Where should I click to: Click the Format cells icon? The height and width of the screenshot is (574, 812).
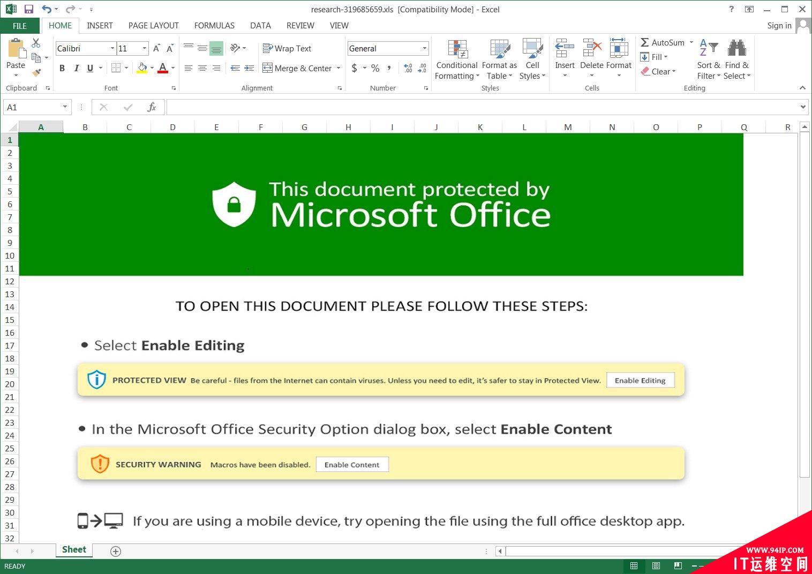tap(619, 48)
